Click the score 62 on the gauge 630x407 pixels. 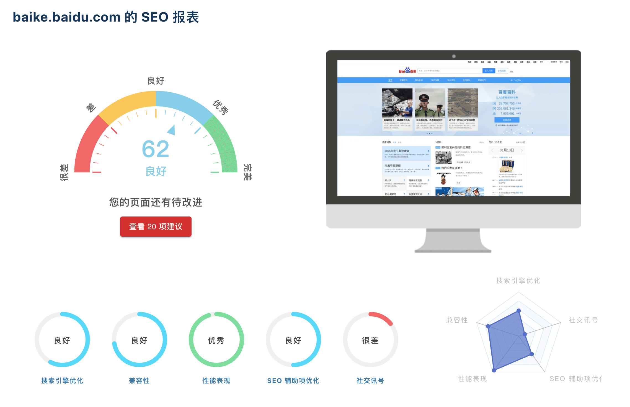point(156,149)
